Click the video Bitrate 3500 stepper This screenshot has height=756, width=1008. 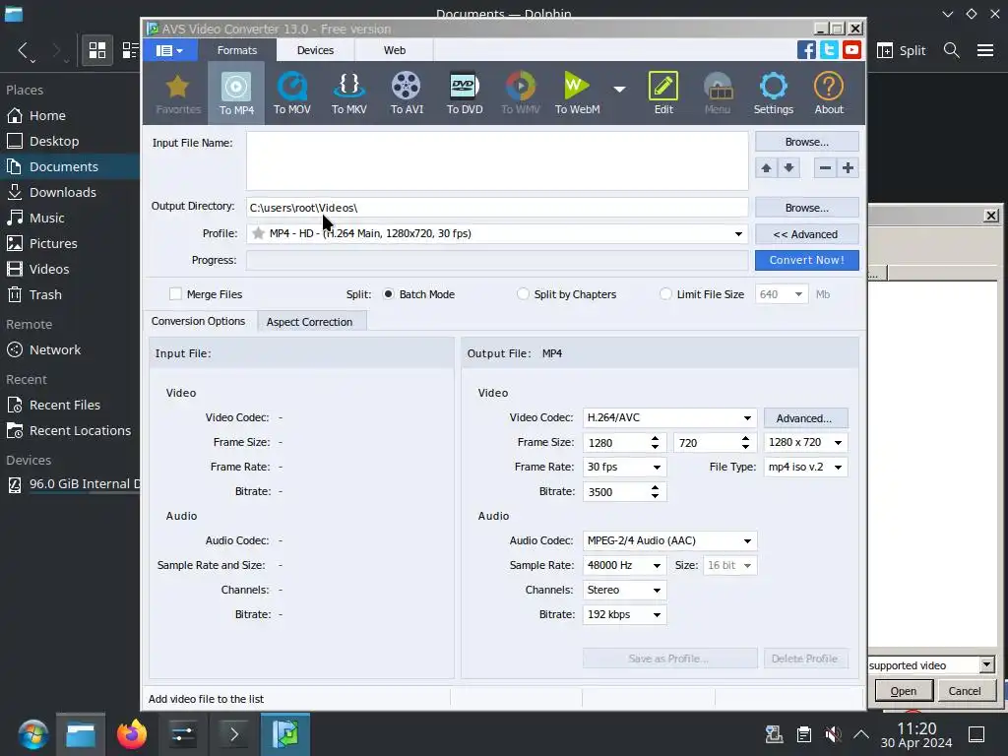655,492
